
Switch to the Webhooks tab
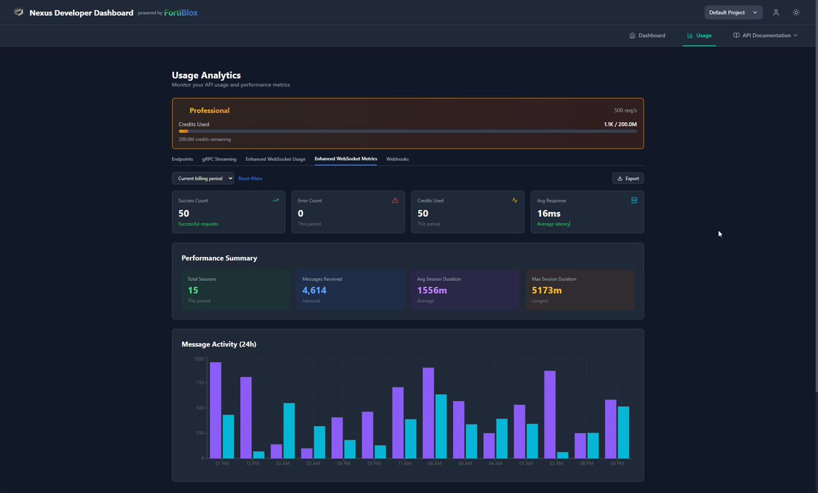[x=397, y=158]
